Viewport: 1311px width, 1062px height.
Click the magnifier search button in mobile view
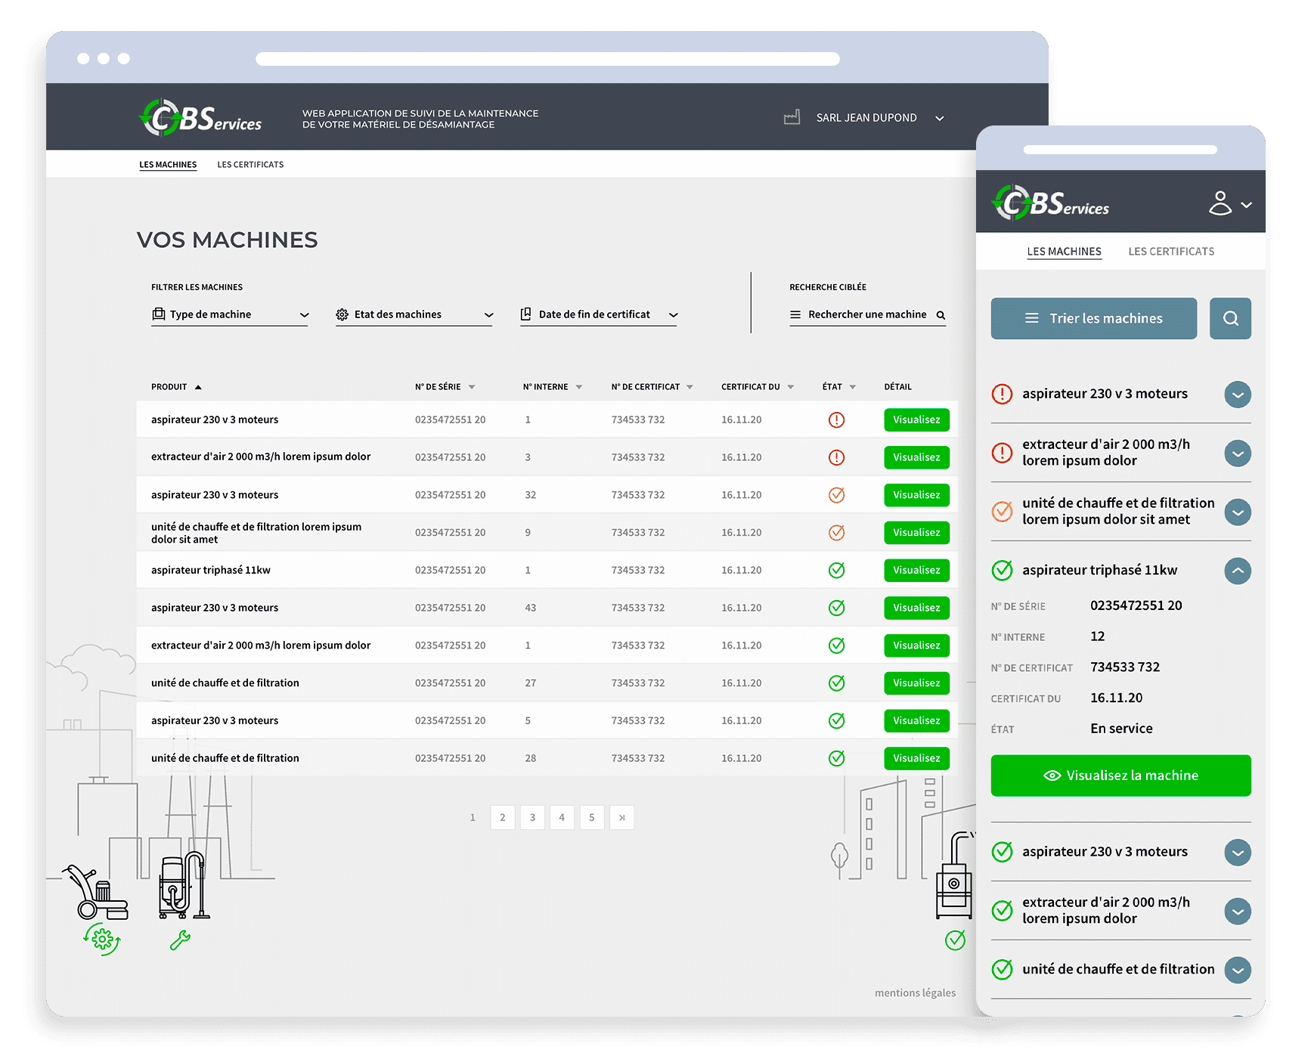point(1229,318)
